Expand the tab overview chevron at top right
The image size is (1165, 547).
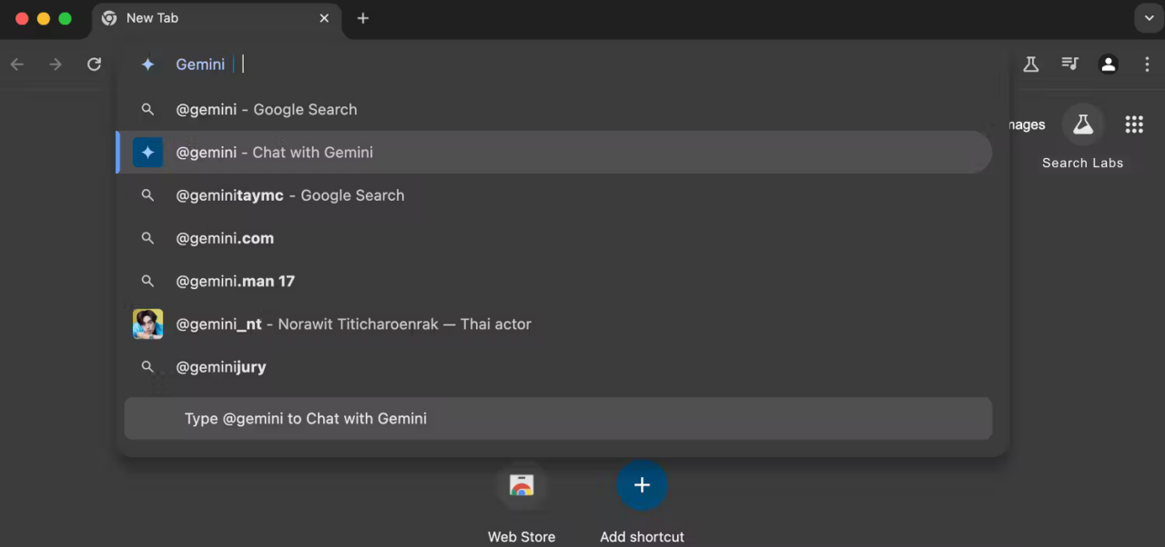click(x=1149, y=17)
